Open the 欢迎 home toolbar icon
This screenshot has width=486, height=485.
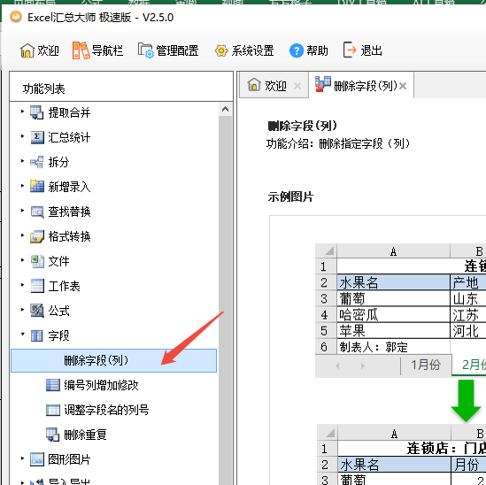(27, 50)
